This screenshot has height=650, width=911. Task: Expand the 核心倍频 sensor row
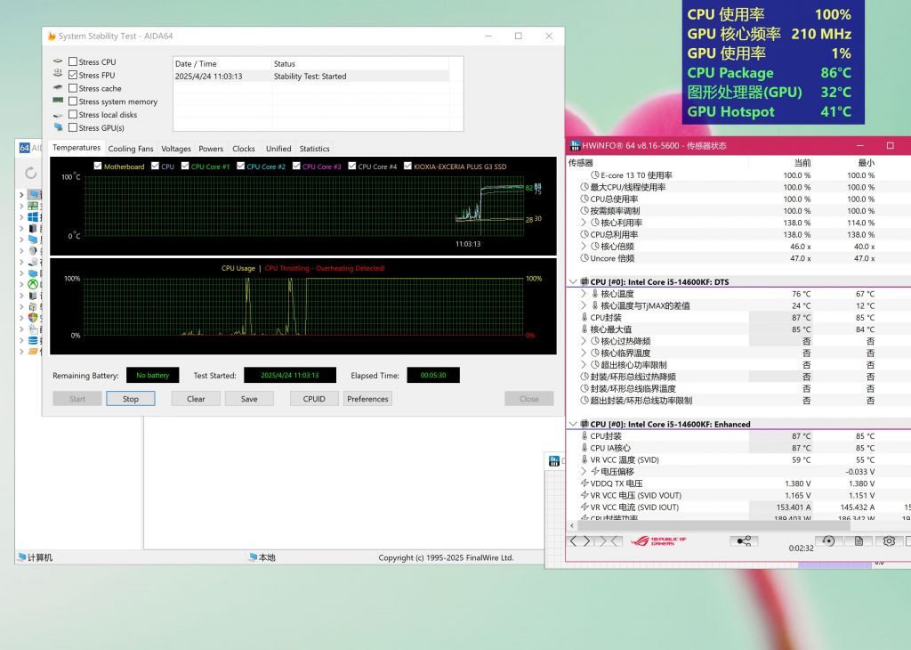[584, 247]
